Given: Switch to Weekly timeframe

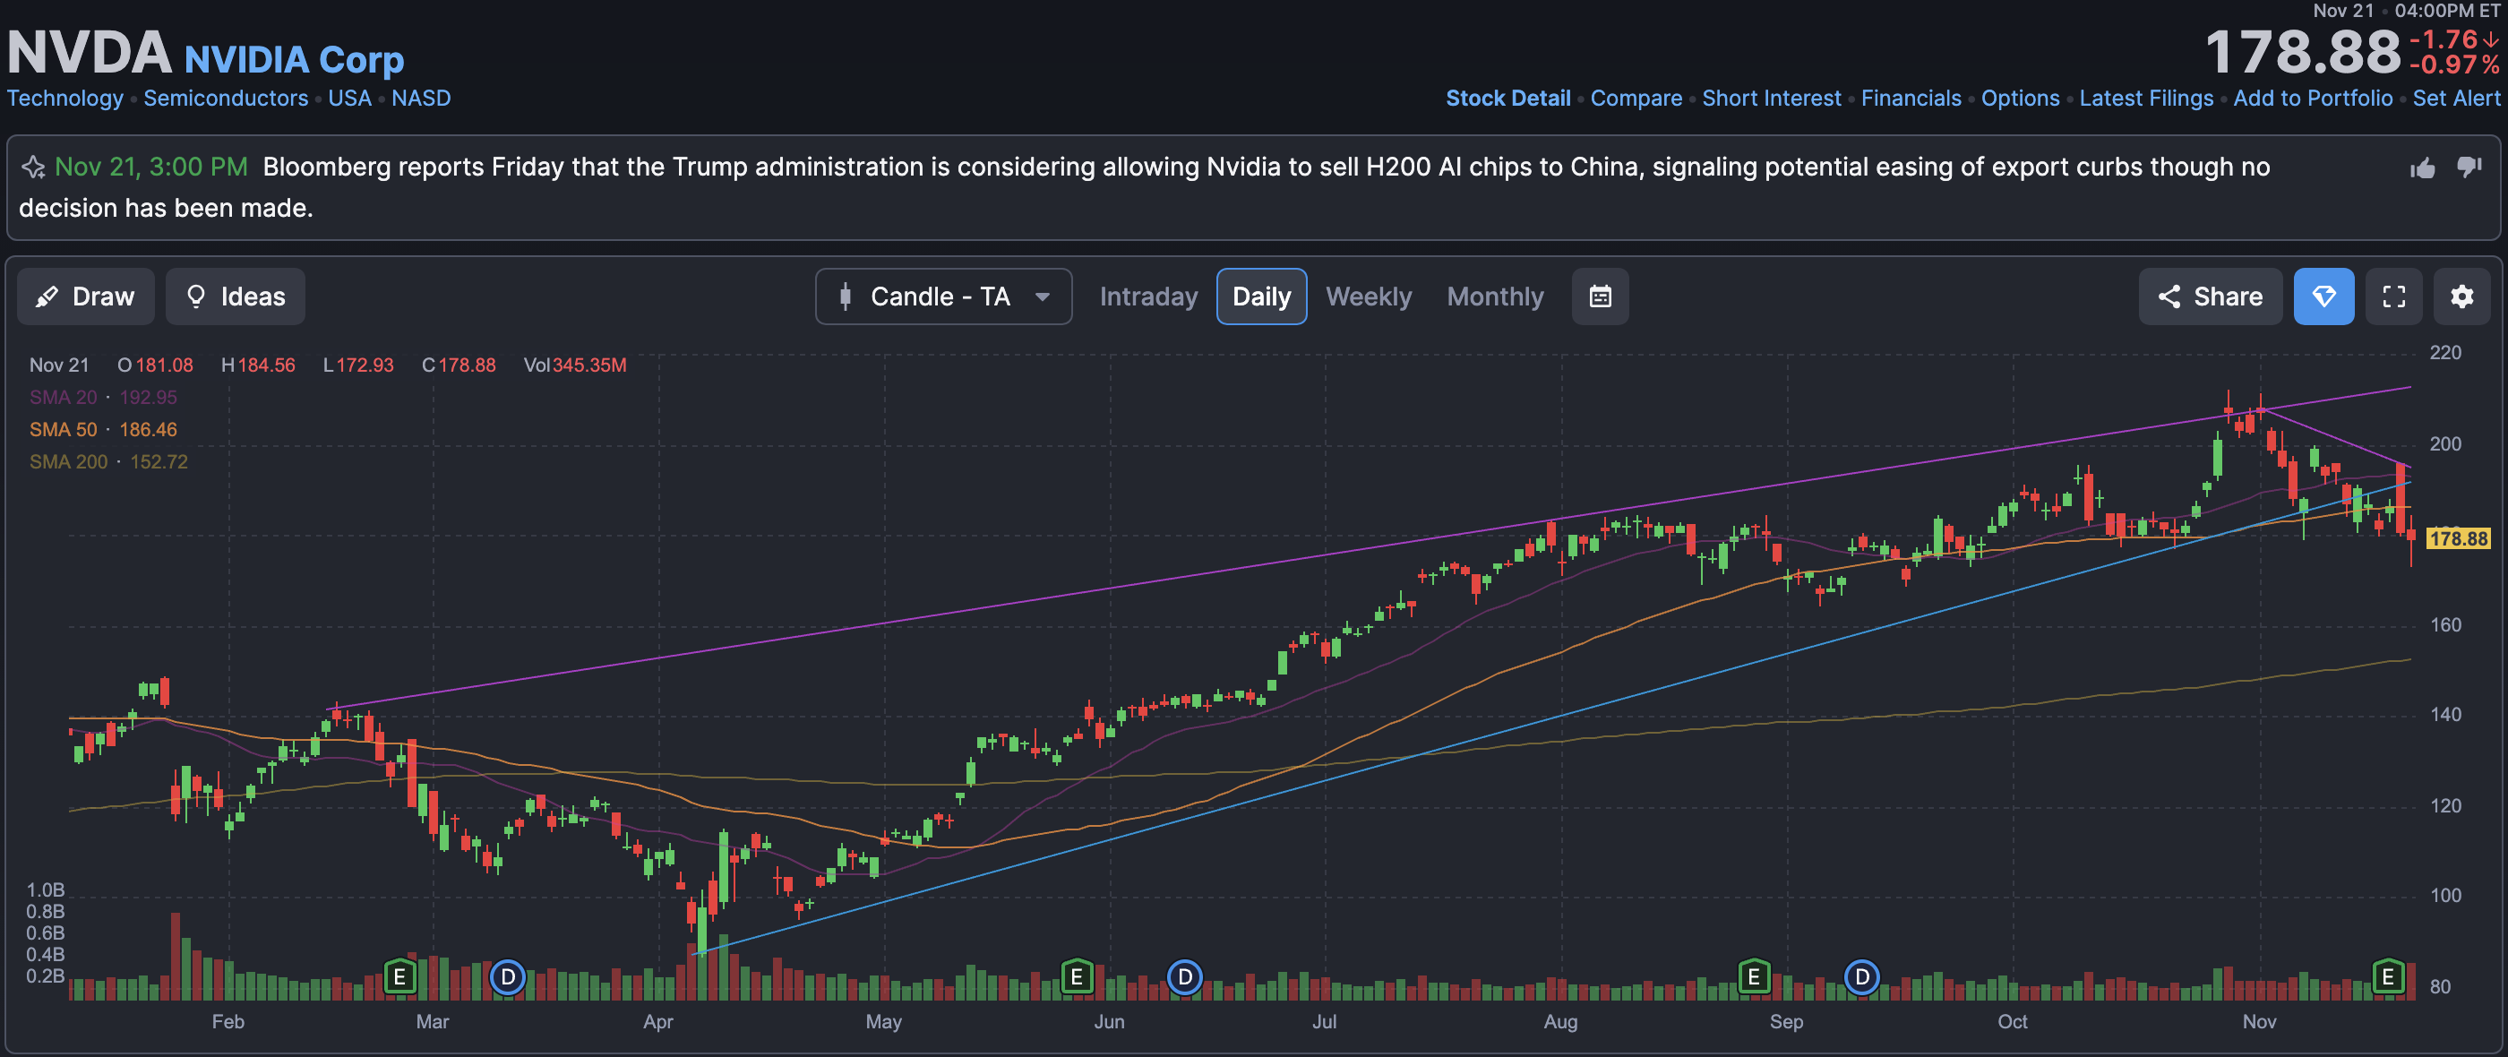Looking at the screenshot, I should point(1368,296).
